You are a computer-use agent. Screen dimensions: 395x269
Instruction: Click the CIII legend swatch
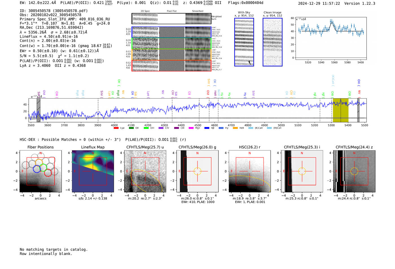[177, 128]
